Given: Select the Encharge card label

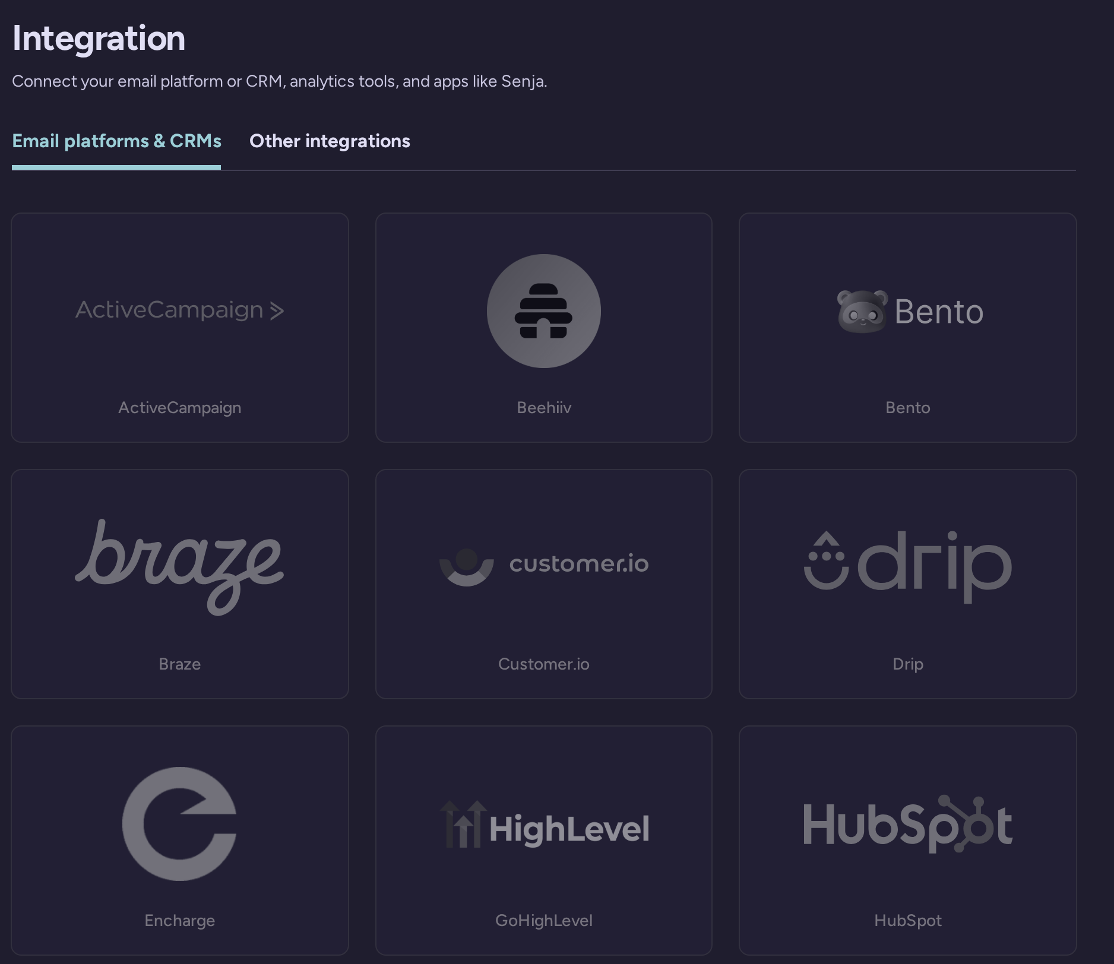Looking at the screenshot, I should pos(179,921).
